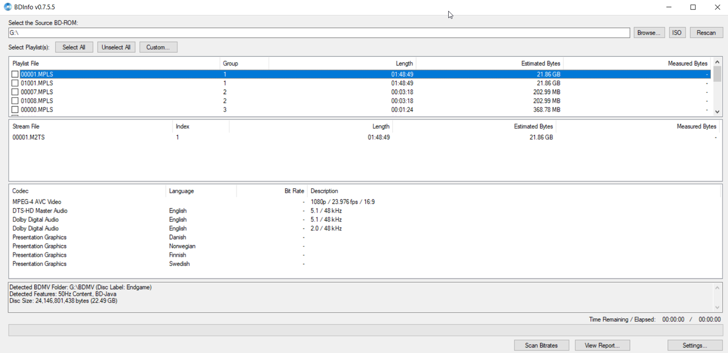728x353 pixels.
Task: Tick the 01008.MPLS playlist checkbox
Action: point(15,101)
